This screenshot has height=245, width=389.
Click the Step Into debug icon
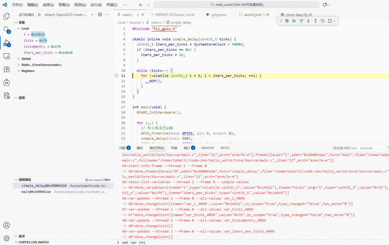point(308,21)
